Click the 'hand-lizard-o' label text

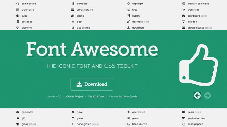[140, 124]
